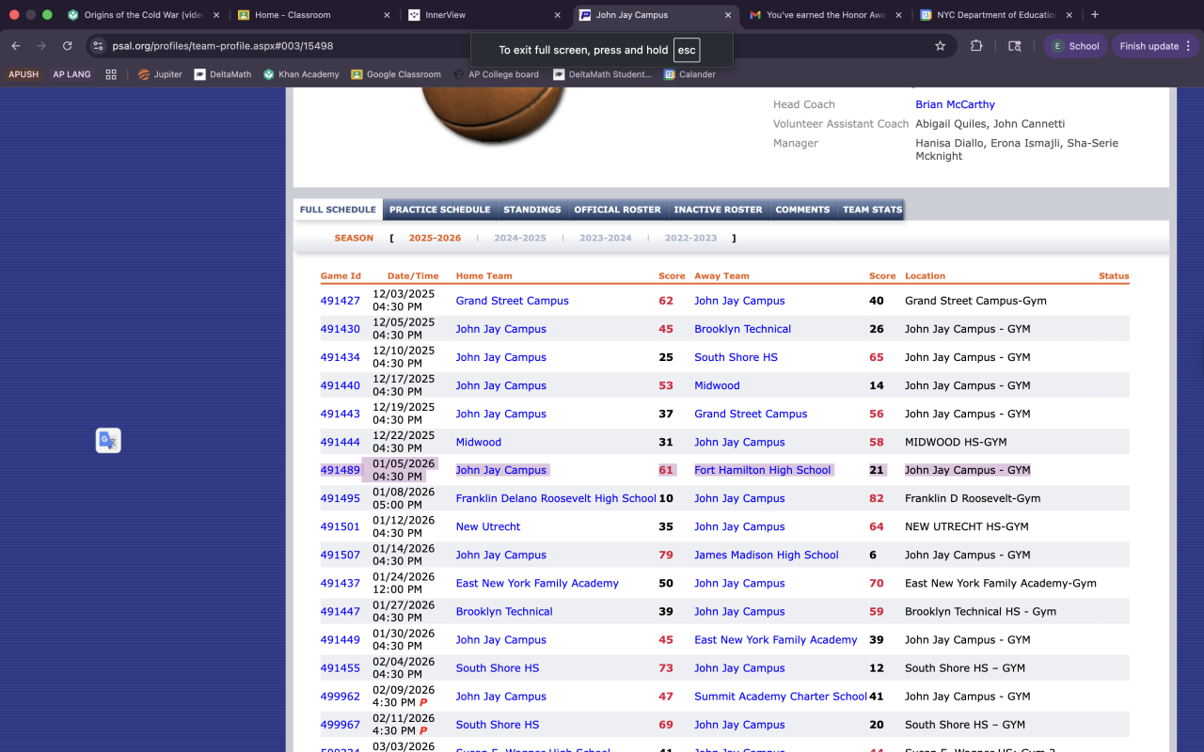Screen dimensions: 1204x752
Task: Click the Location text MIDWOOD HS-GYM
Action: pyautogui.click(x=956, y=442)
